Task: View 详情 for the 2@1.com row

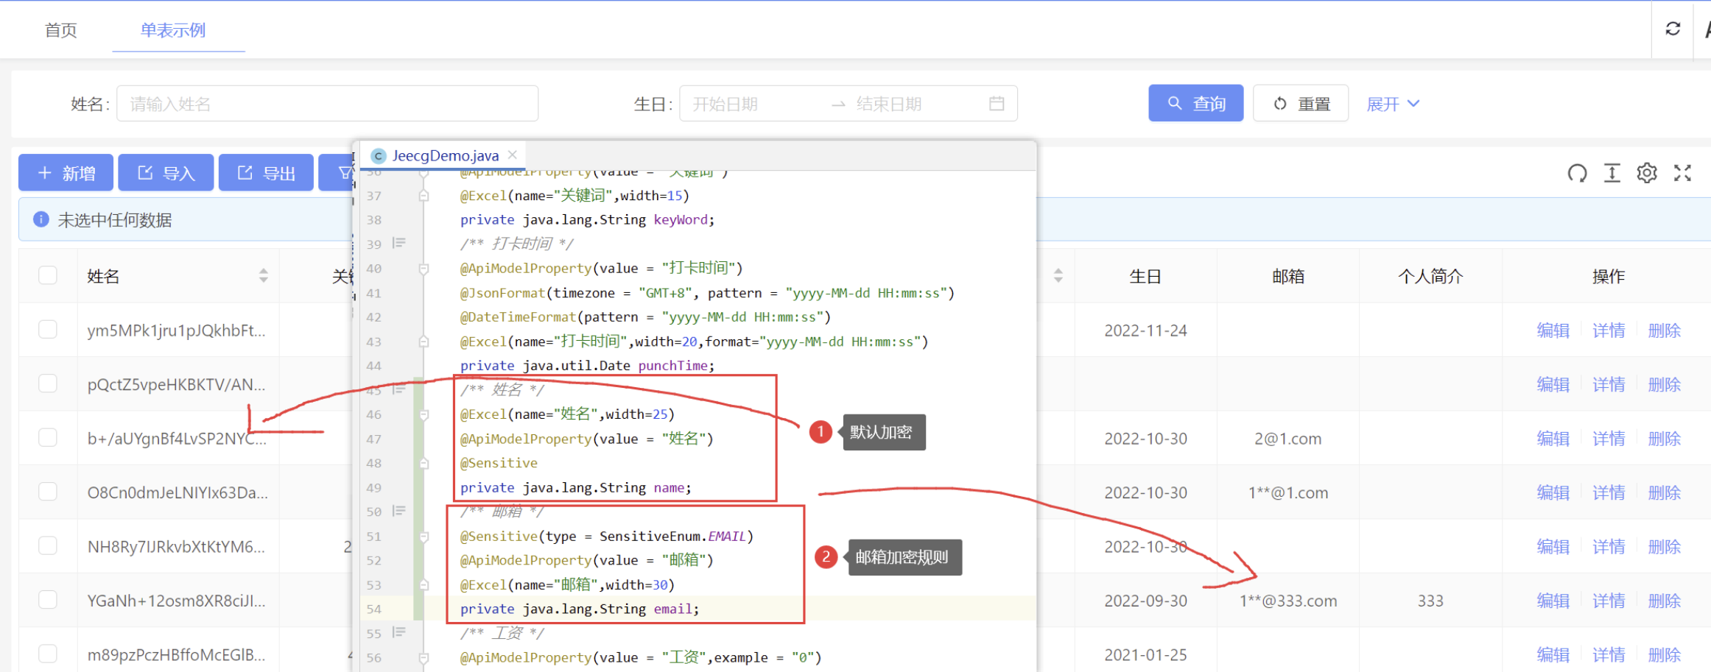Action: click(1609, 439)
